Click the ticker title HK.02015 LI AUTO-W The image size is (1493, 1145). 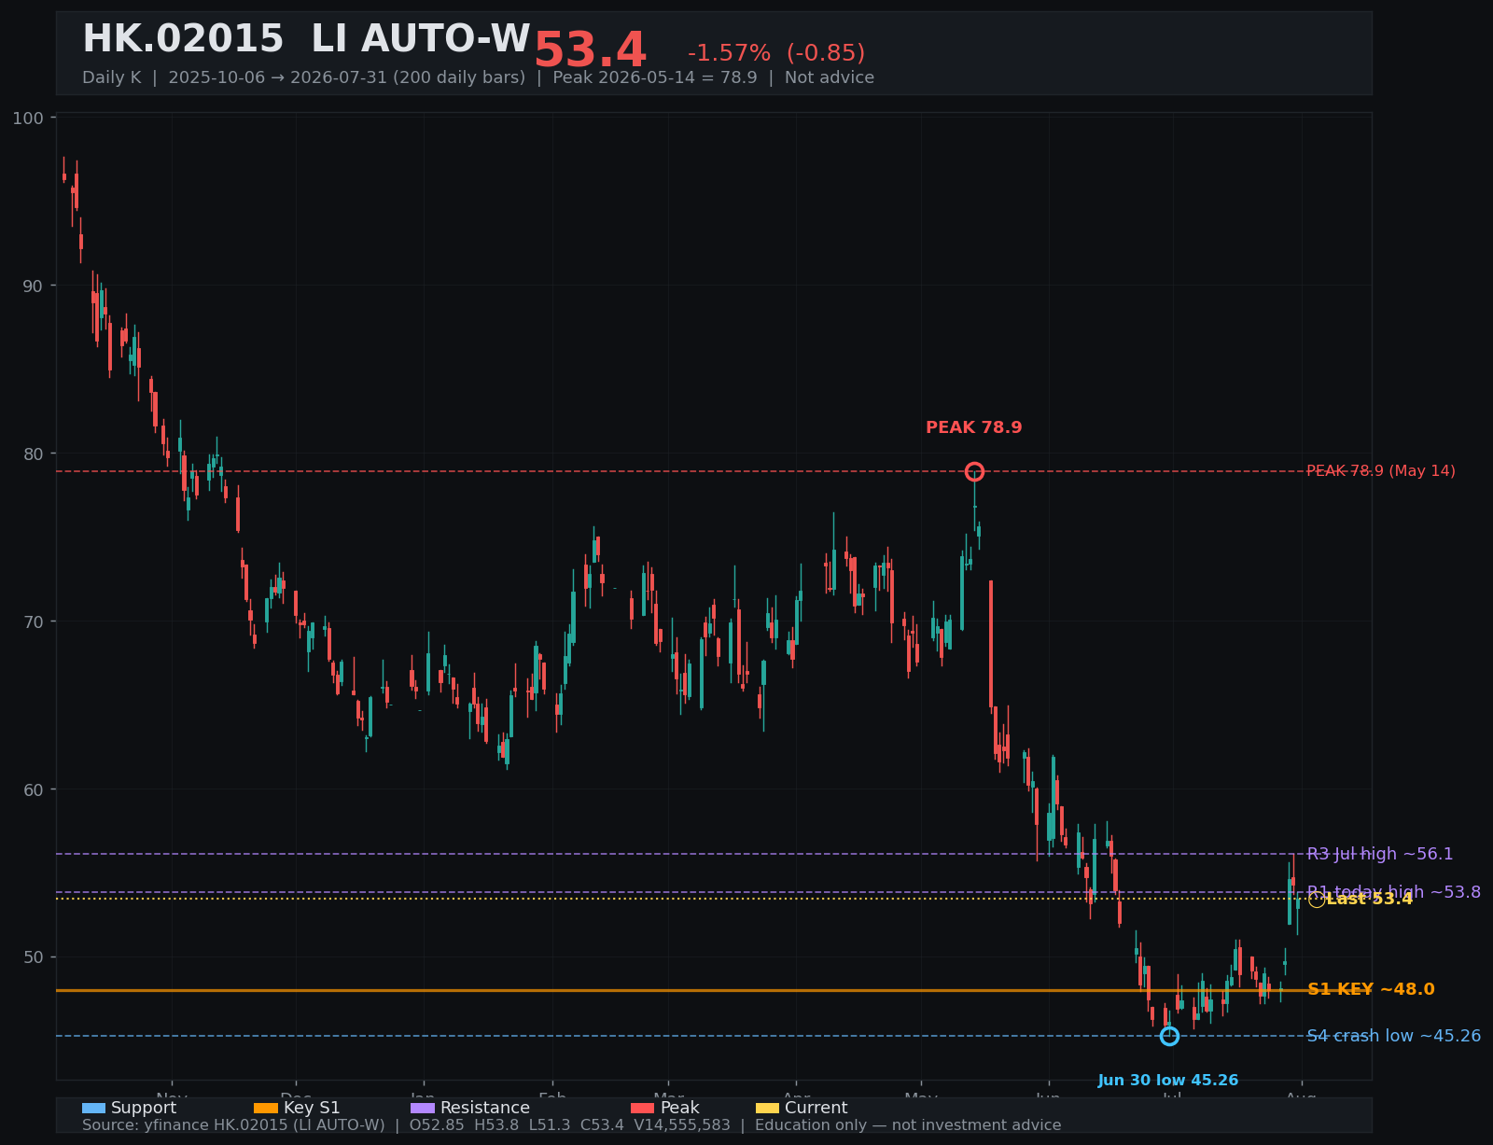click(306, 40)
